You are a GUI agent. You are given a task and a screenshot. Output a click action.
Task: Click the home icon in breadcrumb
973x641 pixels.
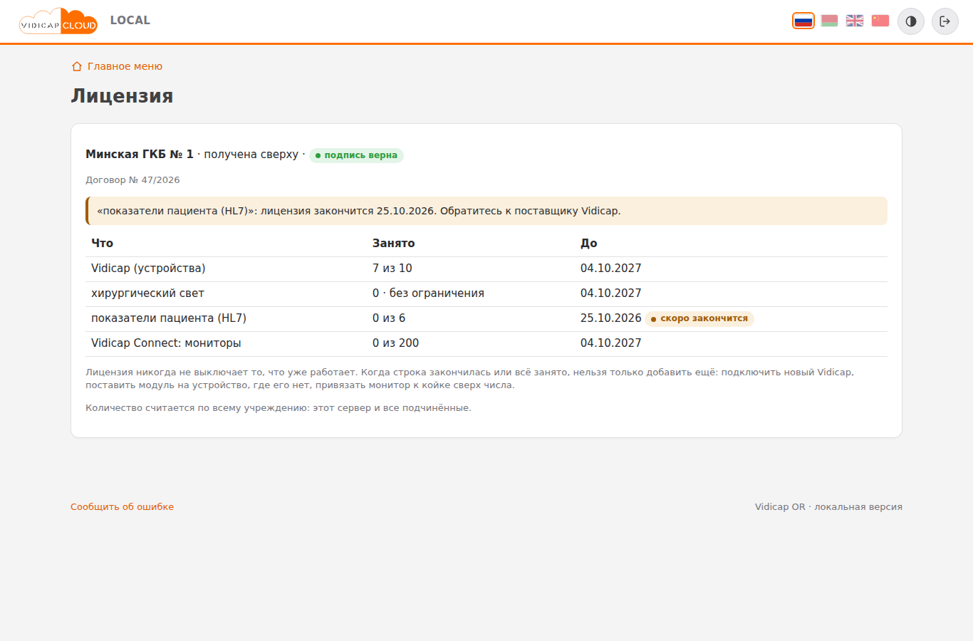[x=77, y=66]
